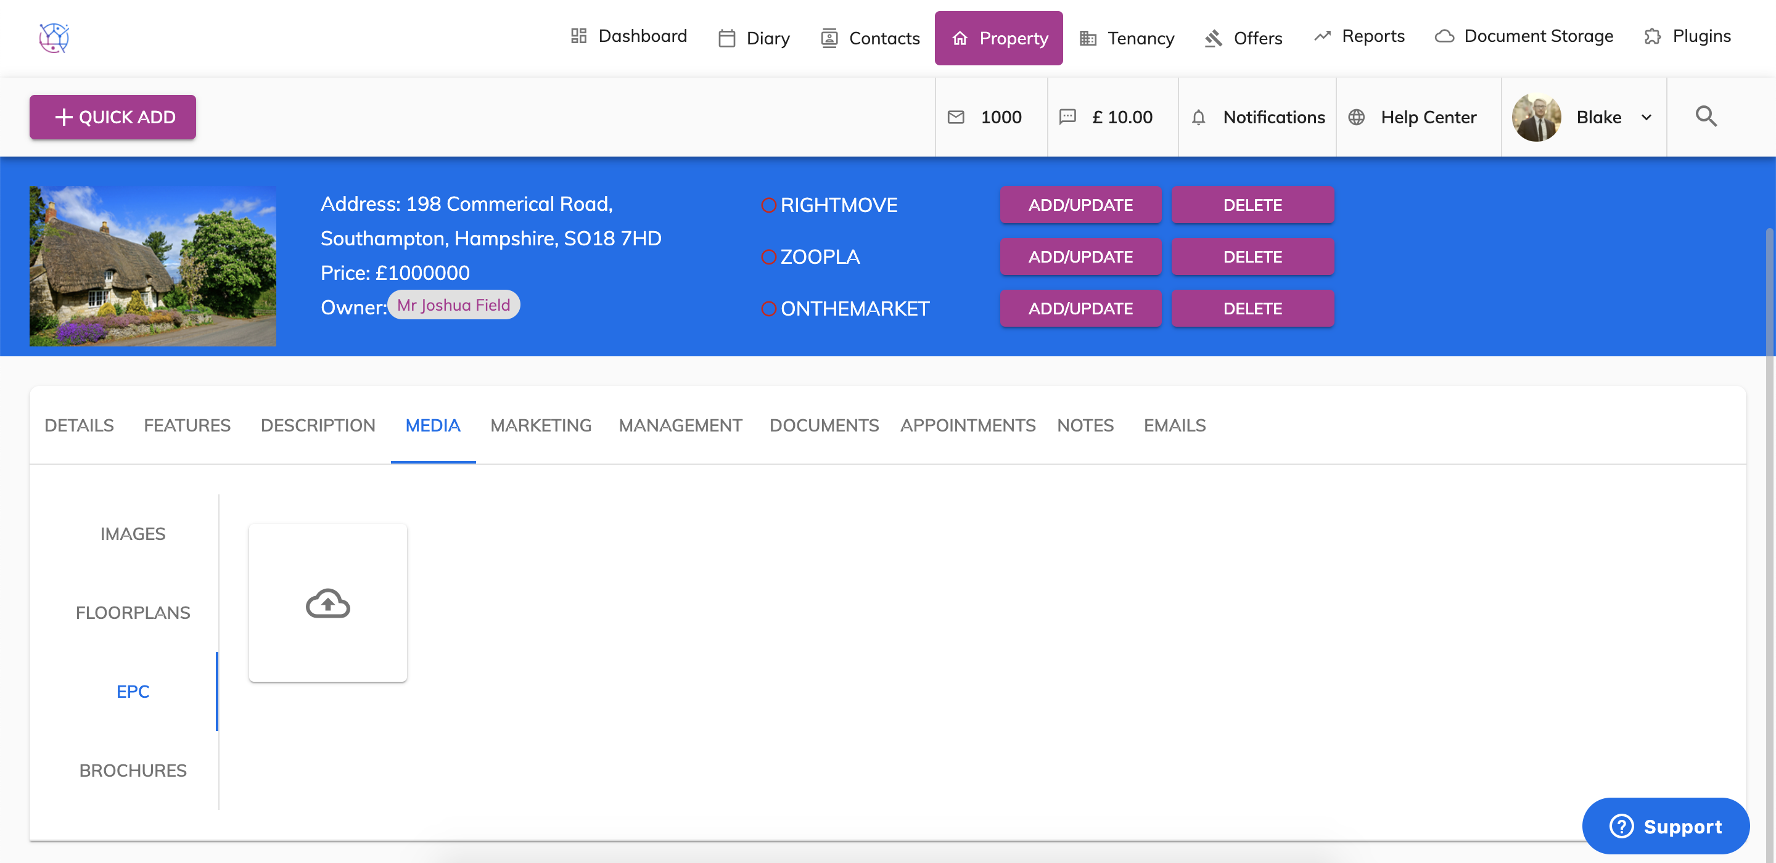Click the search magnifier icon

point(1706,117)
